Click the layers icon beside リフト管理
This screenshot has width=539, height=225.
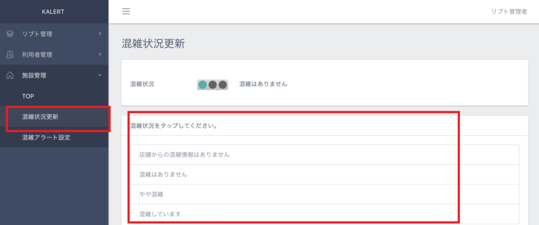point(10,34)
